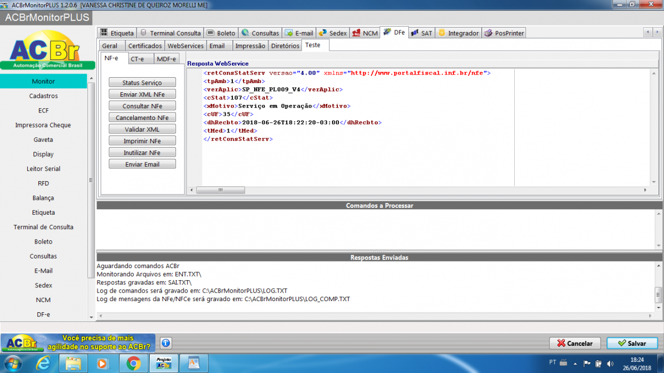Click the Enviar XML NFe button
Screen dimensions: 664x373
click(x=142, y=94)
